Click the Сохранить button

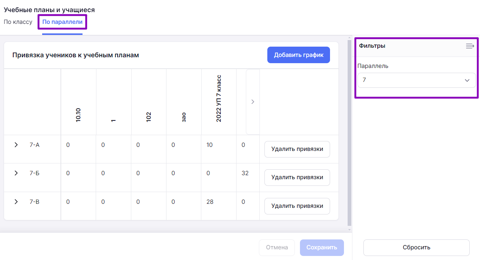click(x=322, y=248)
